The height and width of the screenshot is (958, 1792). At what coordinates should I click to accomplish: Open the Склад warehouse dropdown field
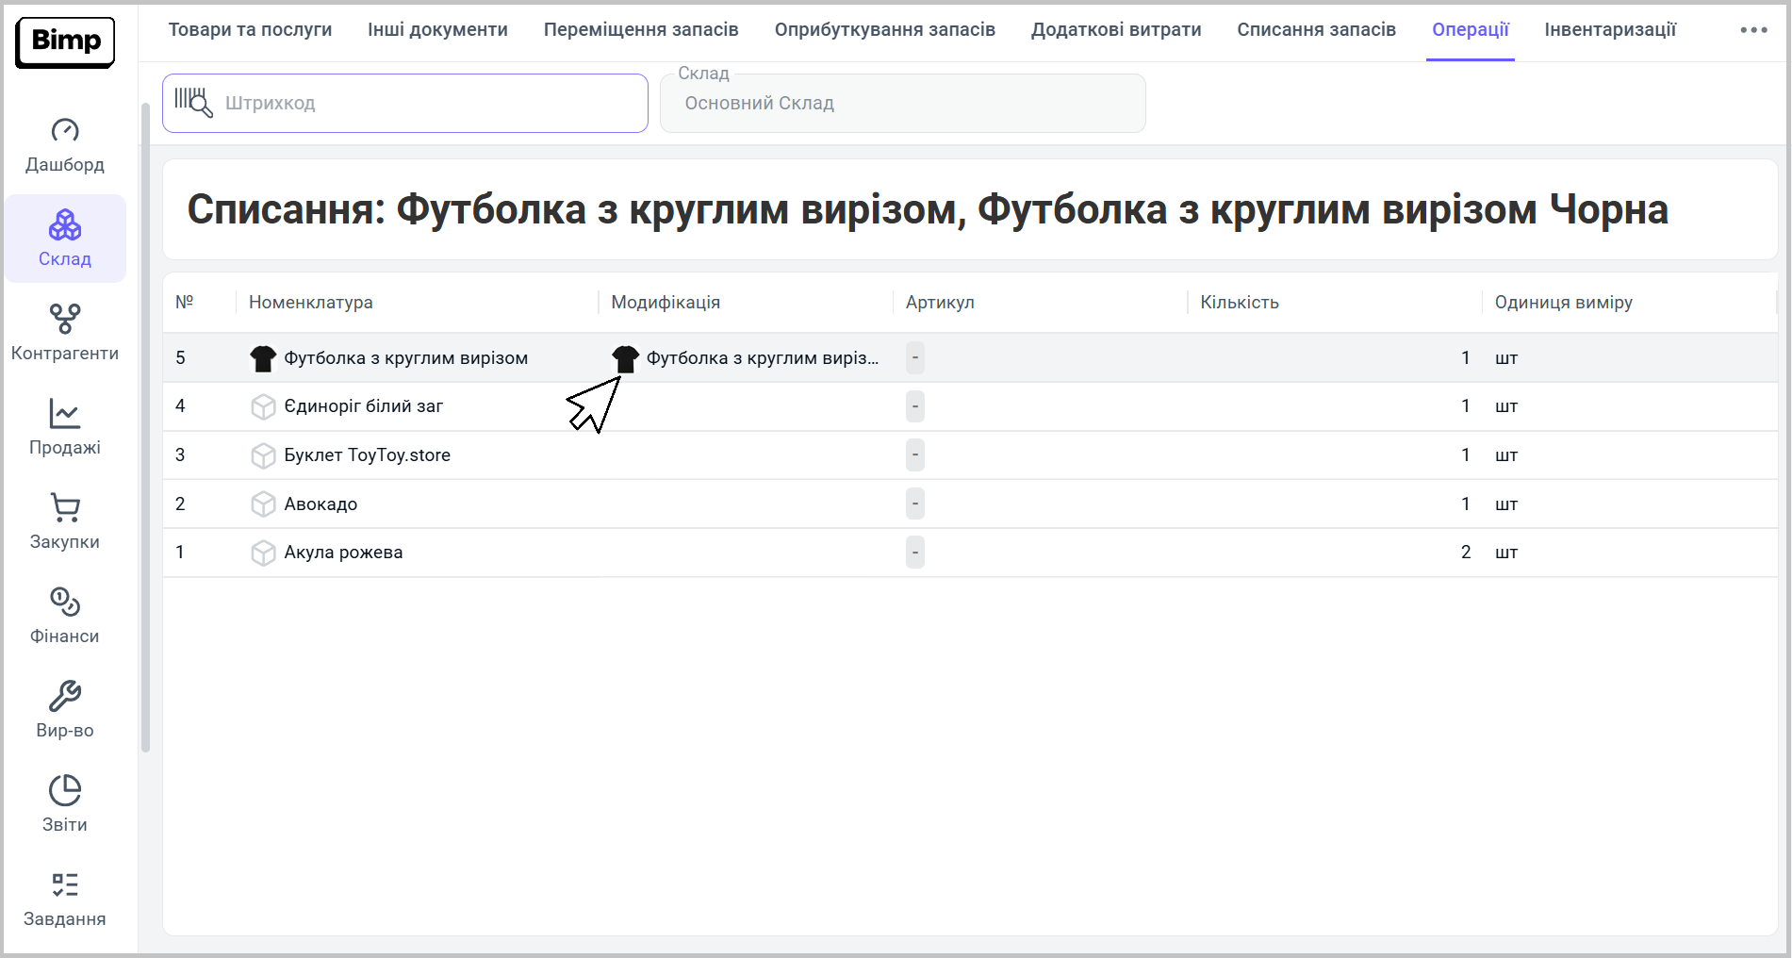(x=902, y=104)
